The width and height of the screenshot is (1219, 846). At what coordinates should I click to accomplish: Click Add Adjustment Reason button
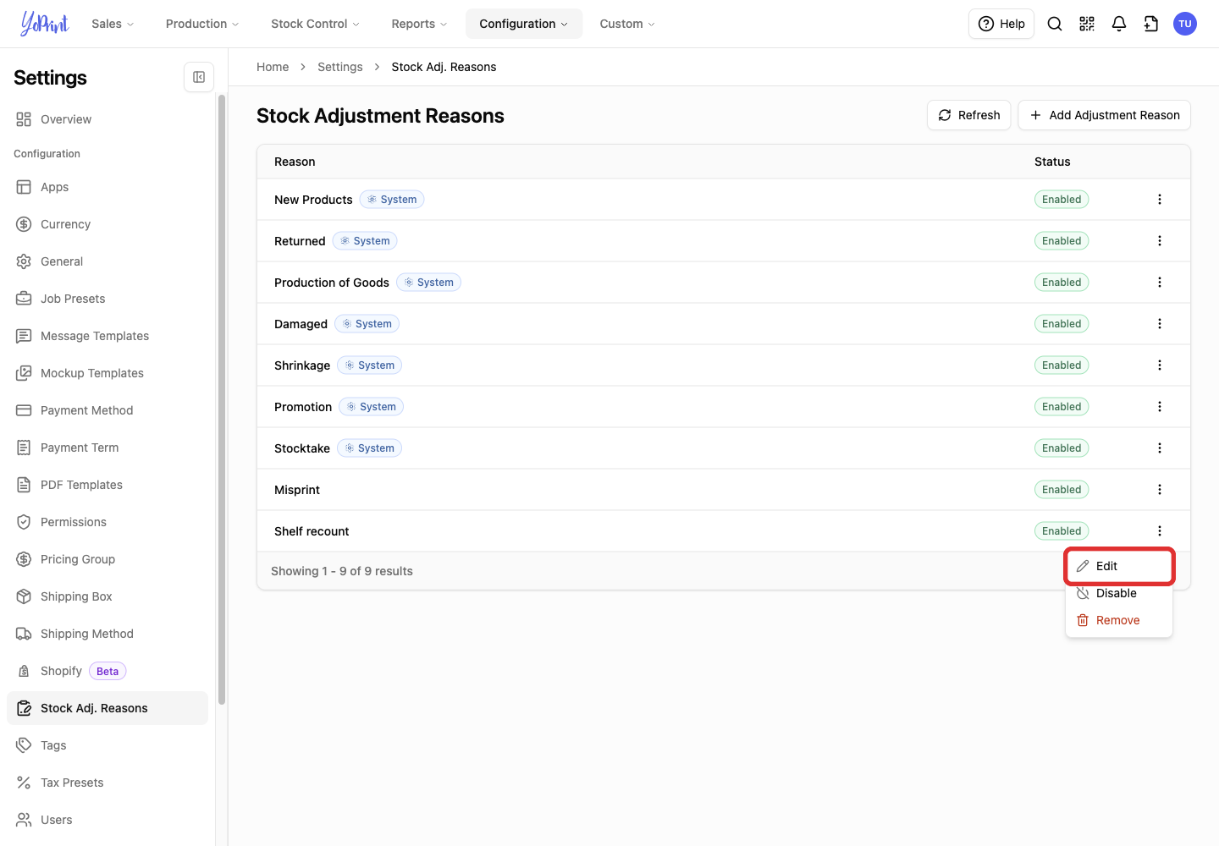click(x=1105, y=115)
